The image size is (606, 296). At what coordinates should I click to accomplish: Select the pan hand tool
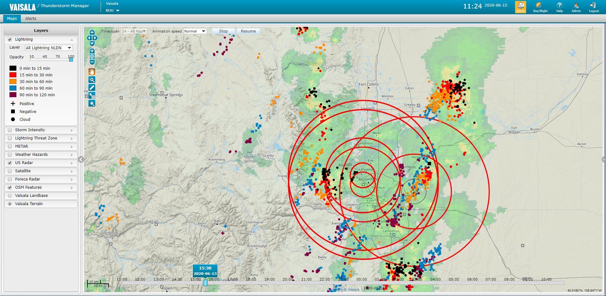tap(92, 72)
